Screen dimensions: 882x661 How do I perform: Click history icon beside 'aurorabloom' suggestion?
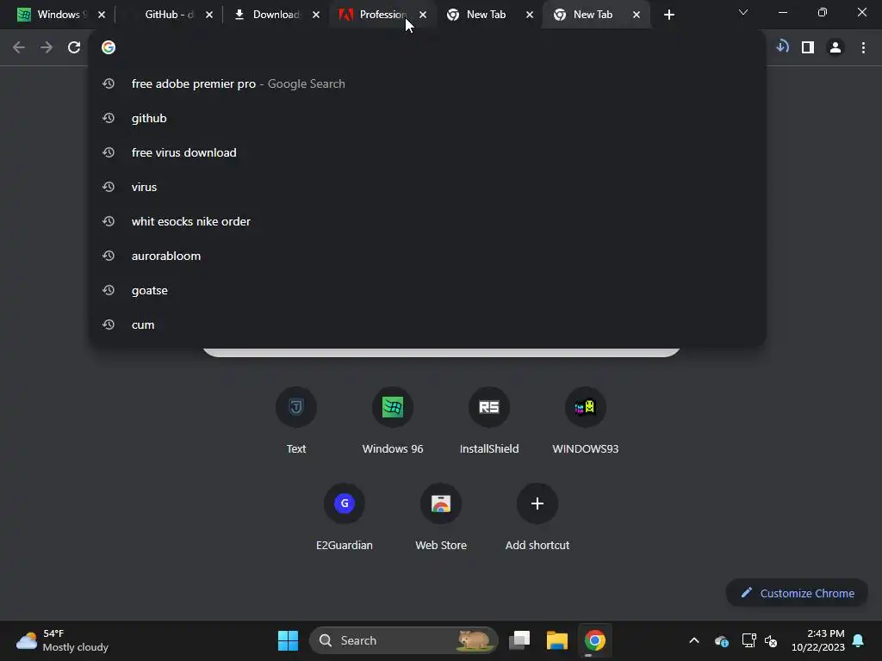coord(109,256)
